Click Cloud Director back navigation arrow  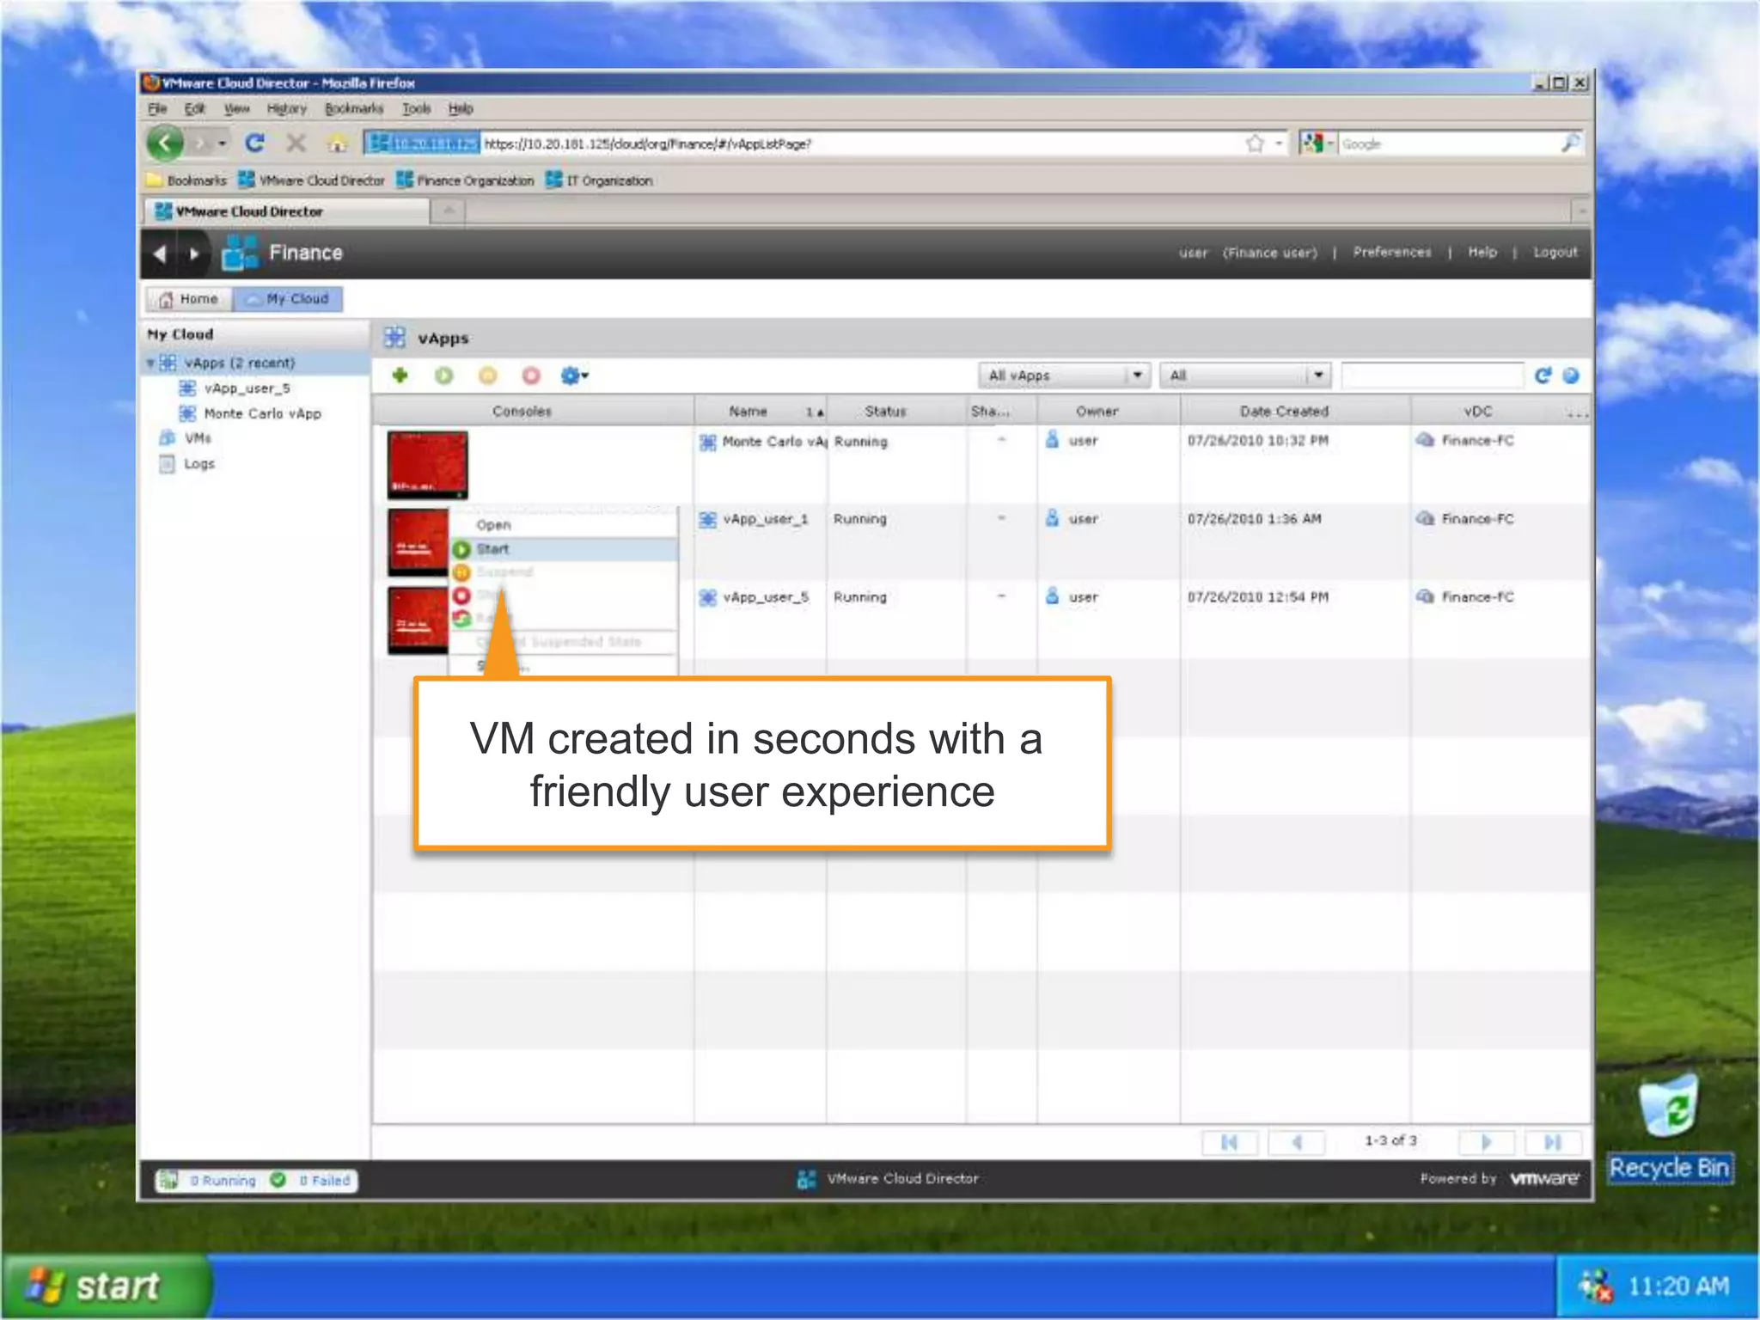point(159,254)
